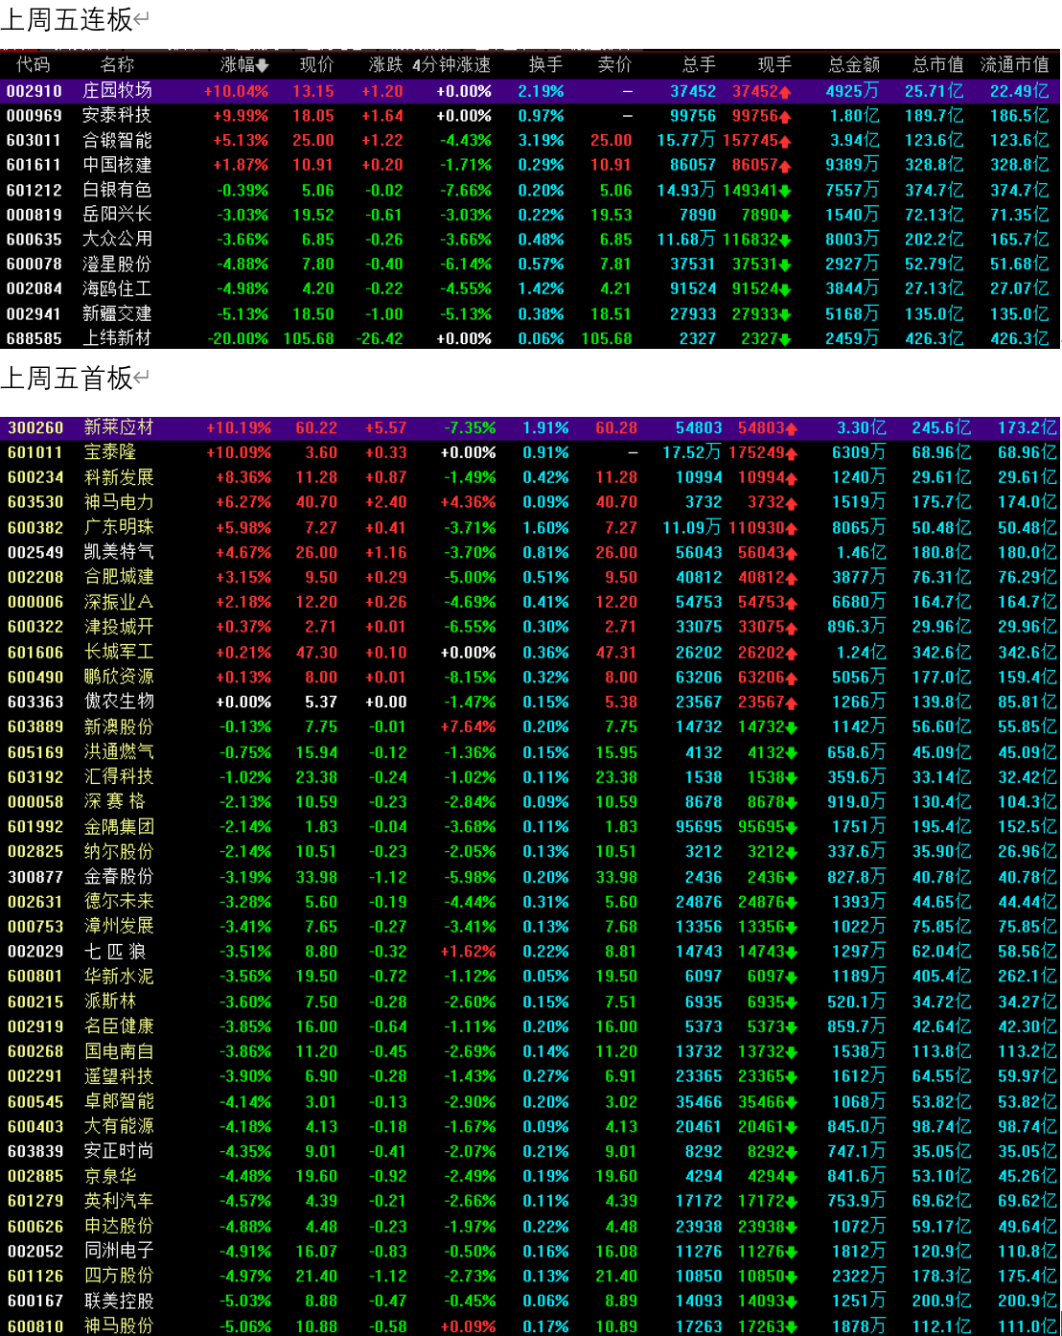This screenshot has height=1336, width=1062.
Task: Select stock 傲农生物
Action: tap(119, 702)
